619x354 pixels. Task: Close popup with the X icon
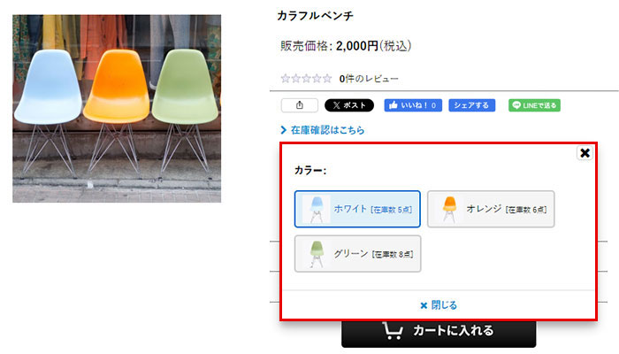[x=585, y=152]
